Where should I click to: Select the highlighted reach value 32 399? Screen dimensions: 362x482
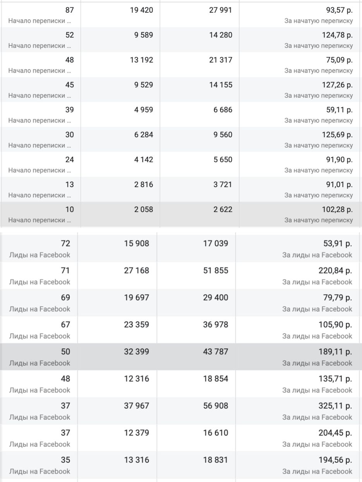(136, 352)
